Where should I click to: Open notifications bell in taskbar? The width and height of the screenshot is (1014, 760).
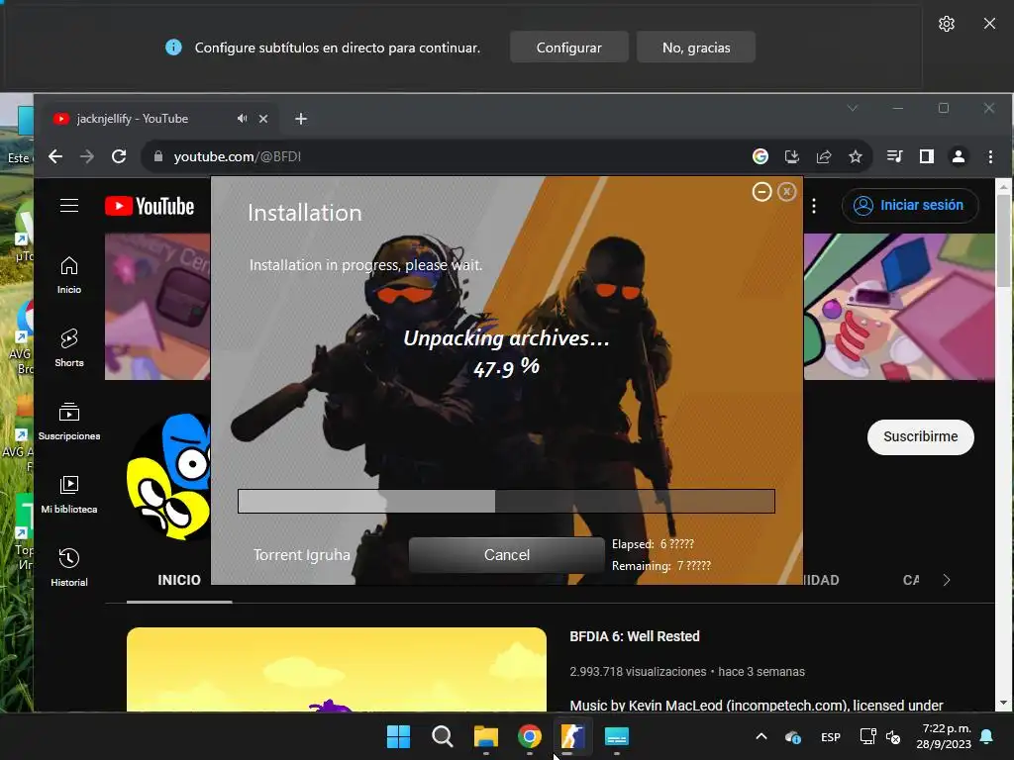point(987,736)
